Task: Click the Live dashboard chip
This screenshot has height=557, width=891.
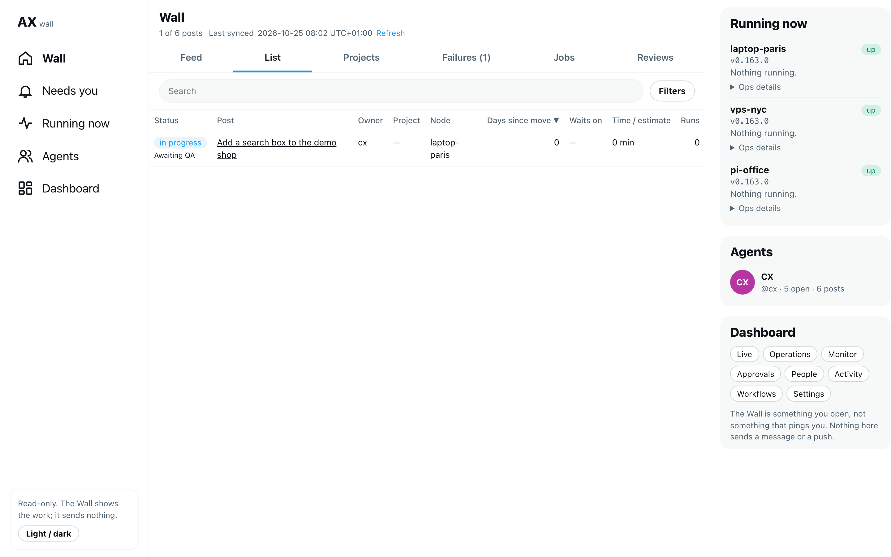Action: (744, 354)
